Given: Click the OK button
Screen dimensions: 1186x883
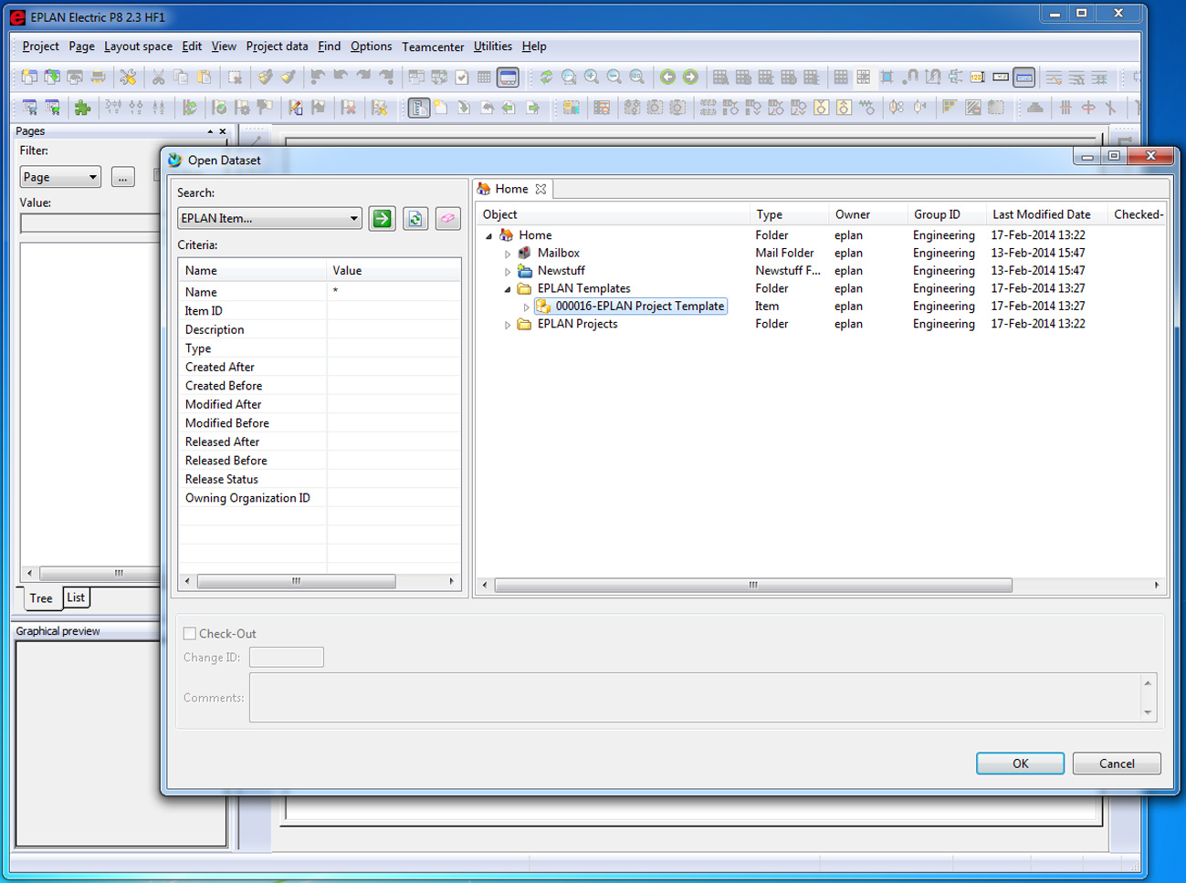Looking at the screenshot, I should (1020, 764).
